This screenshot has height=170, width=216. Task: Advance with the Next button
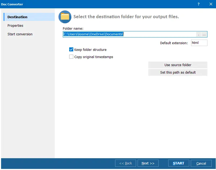[x=148, y=163]
